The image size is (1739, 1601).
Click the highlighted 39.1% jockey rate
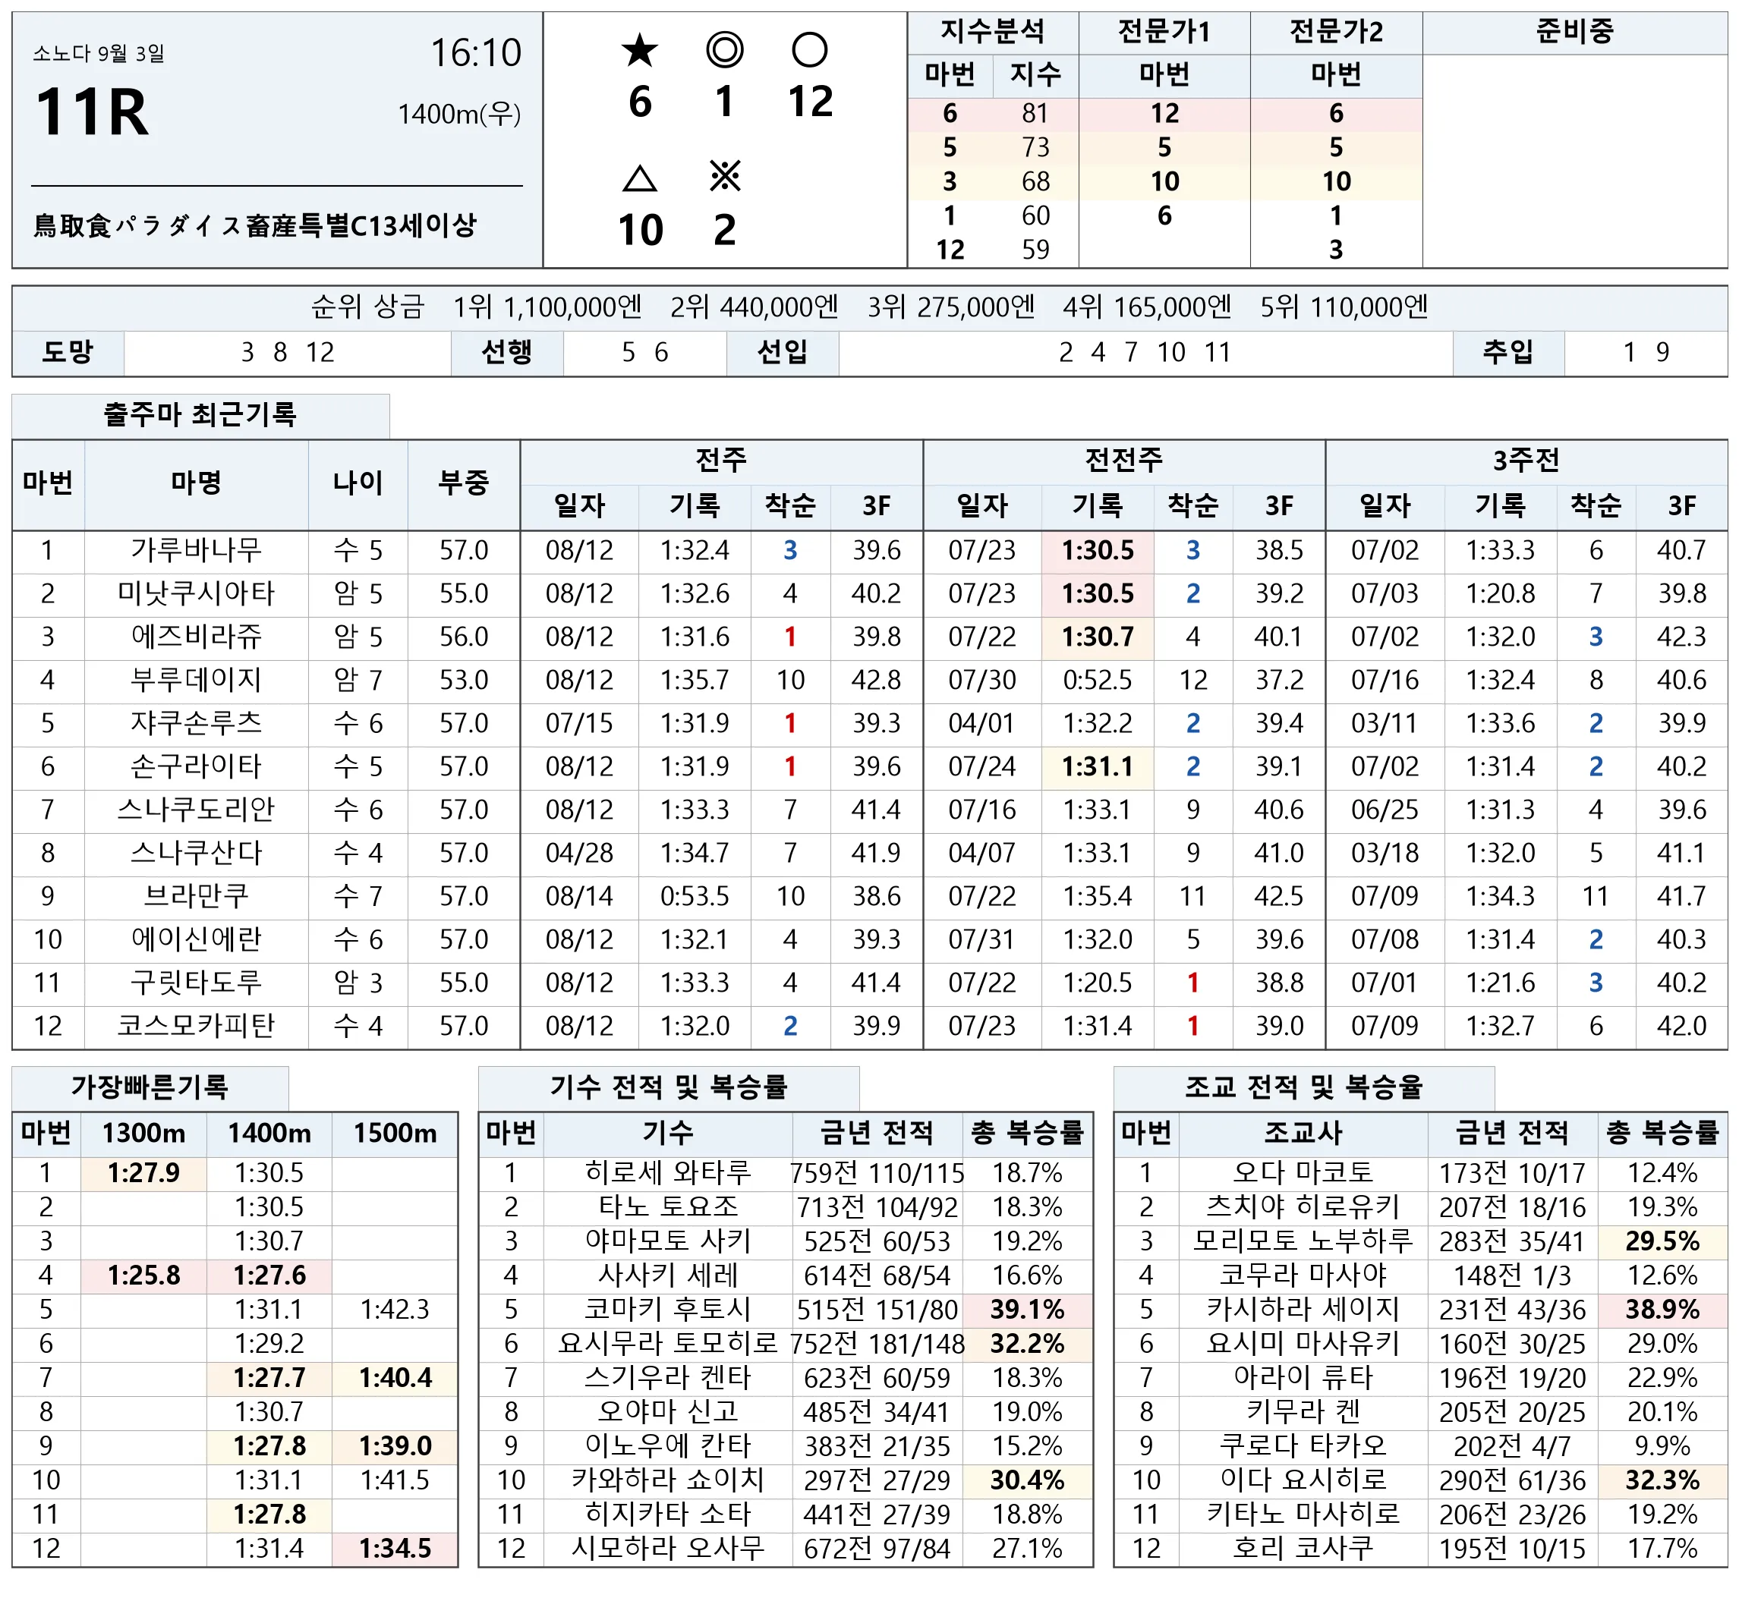pos(1027,1309)
